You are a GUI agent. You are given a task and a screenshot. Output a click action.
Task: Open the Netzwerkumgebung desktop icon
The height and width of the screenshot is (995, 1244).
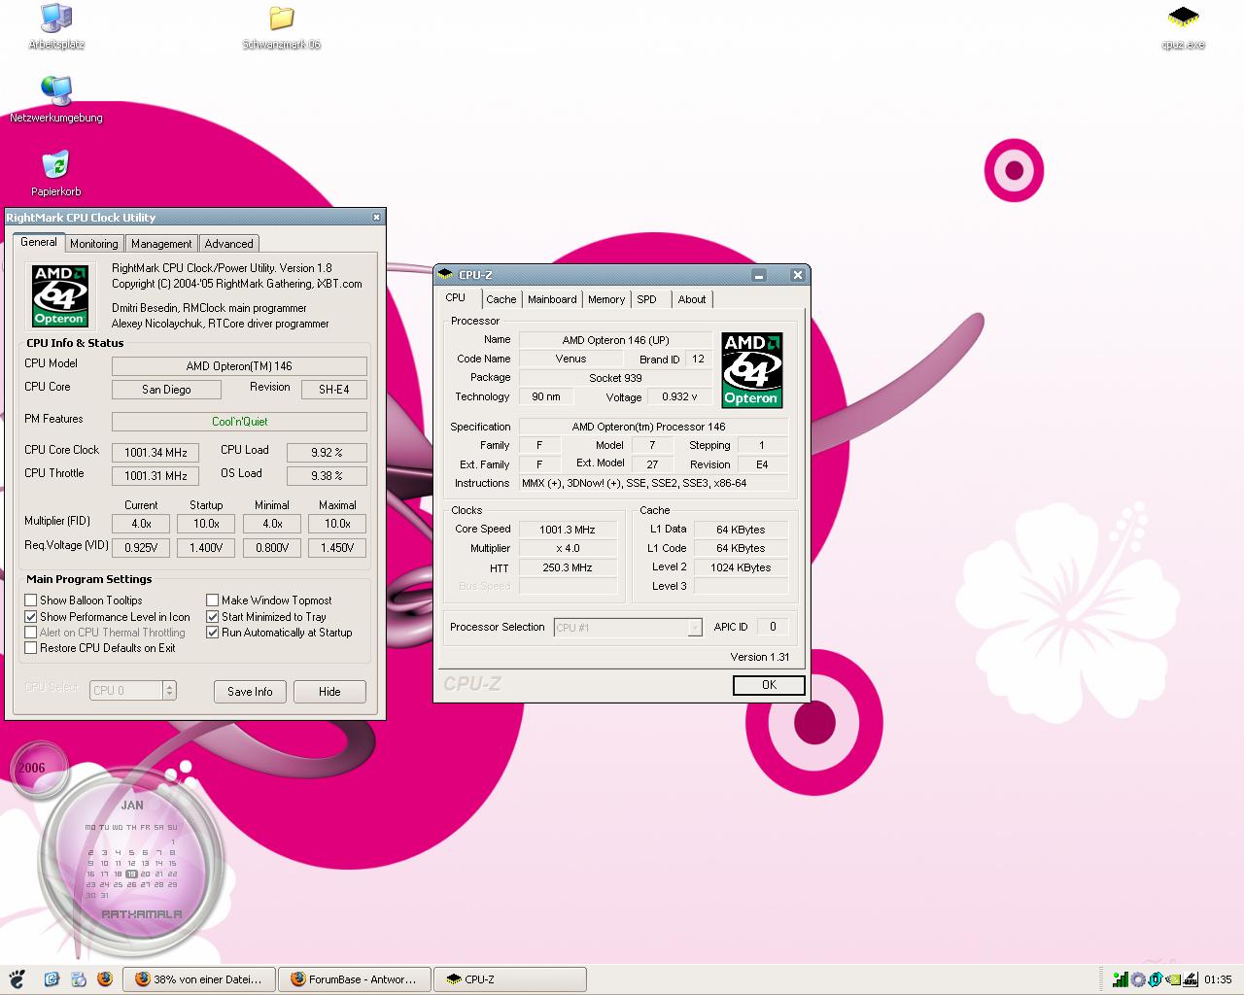coord(56,100)
